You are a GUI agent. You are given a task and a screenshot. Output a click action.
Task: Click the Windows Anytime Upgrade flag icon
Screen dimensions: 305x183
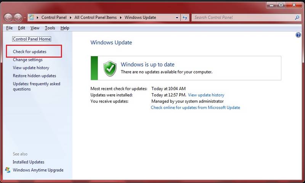8,170
